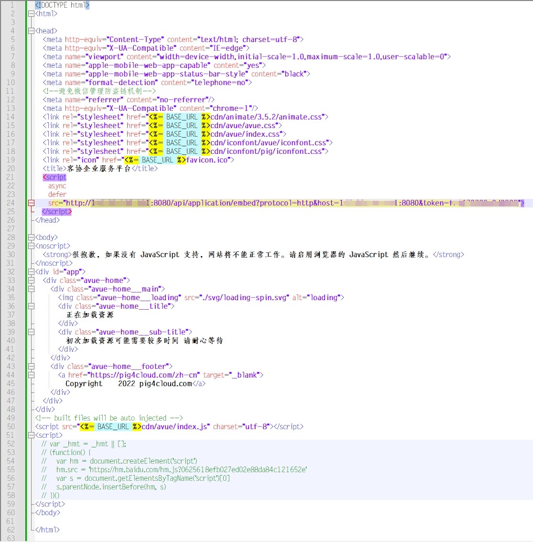
Task: Click the closing </html> tag on line 62
Action: (47, 530)
